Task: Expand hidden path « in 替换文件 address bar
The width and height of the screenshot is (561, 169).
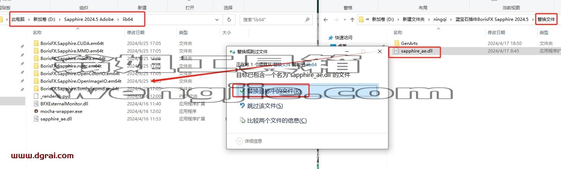Action: pyautogui.click(x=368, y=19)
